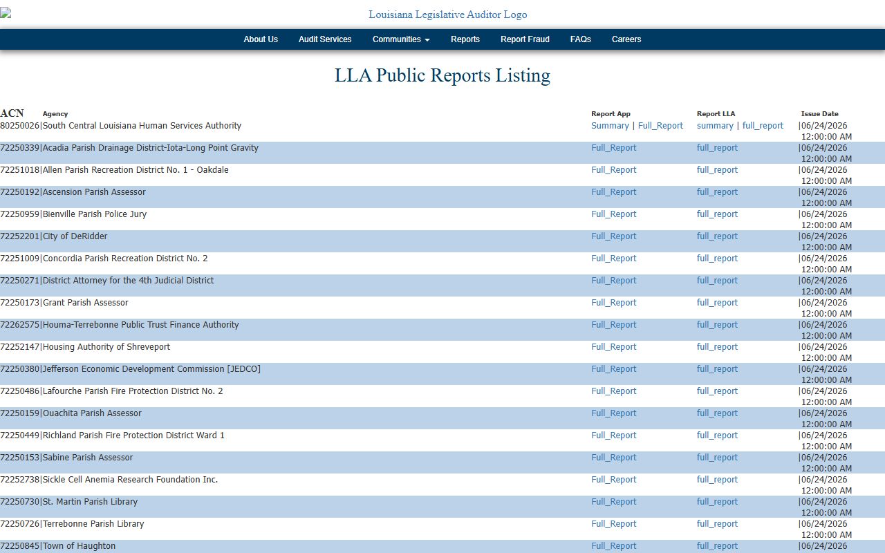Screen dimensions: 885x553
Task: Open Report LLA full_report for Ascension Parish Assessor
Action: pos(717,192)
